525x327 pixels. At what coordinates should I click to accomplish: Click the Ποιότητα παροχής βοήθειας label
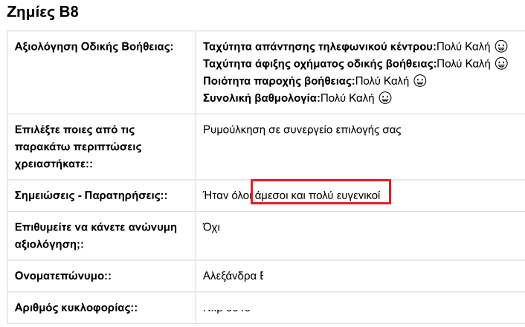[278, 80]
